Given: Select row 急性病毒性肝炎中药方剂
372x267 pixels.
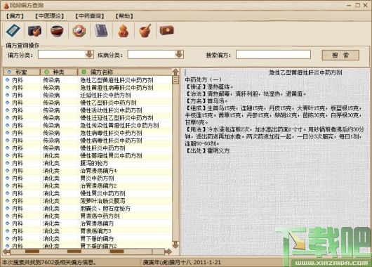Looking at the screenshot, I should 87,133.
